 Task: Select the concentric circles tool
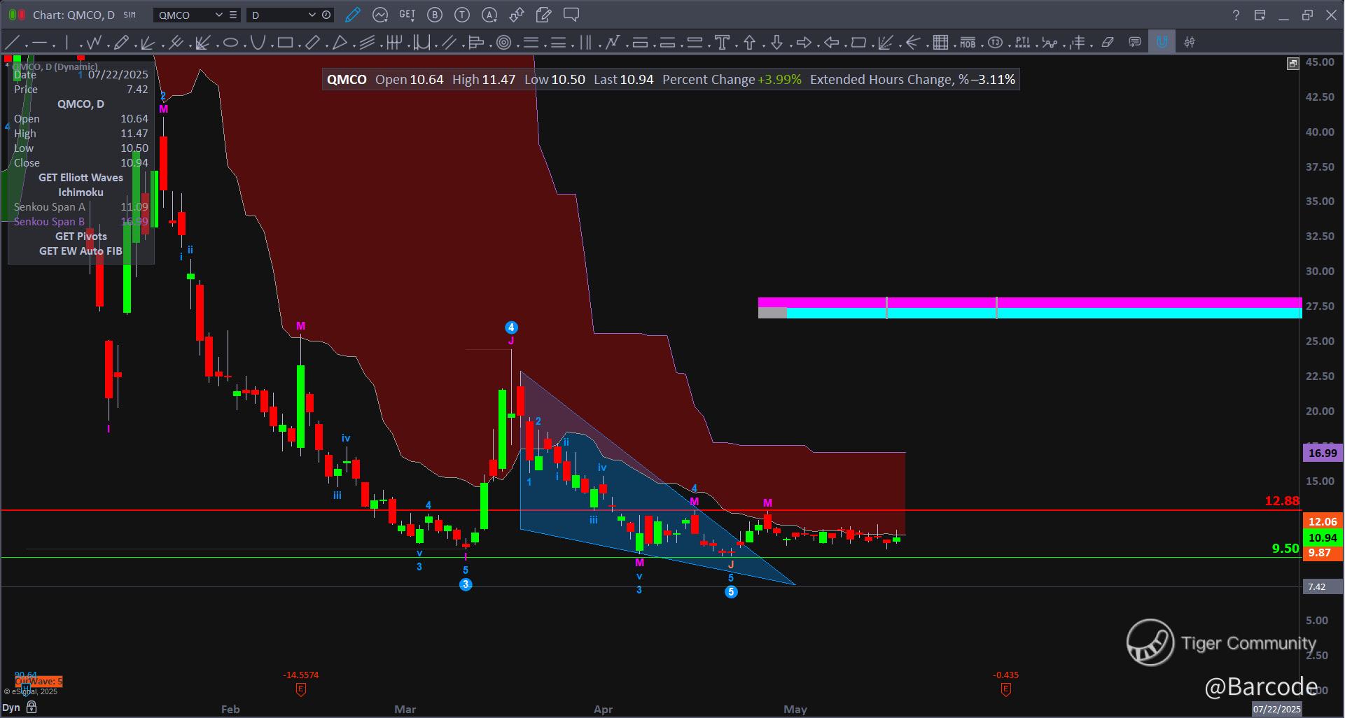click(x=503, y=43)
